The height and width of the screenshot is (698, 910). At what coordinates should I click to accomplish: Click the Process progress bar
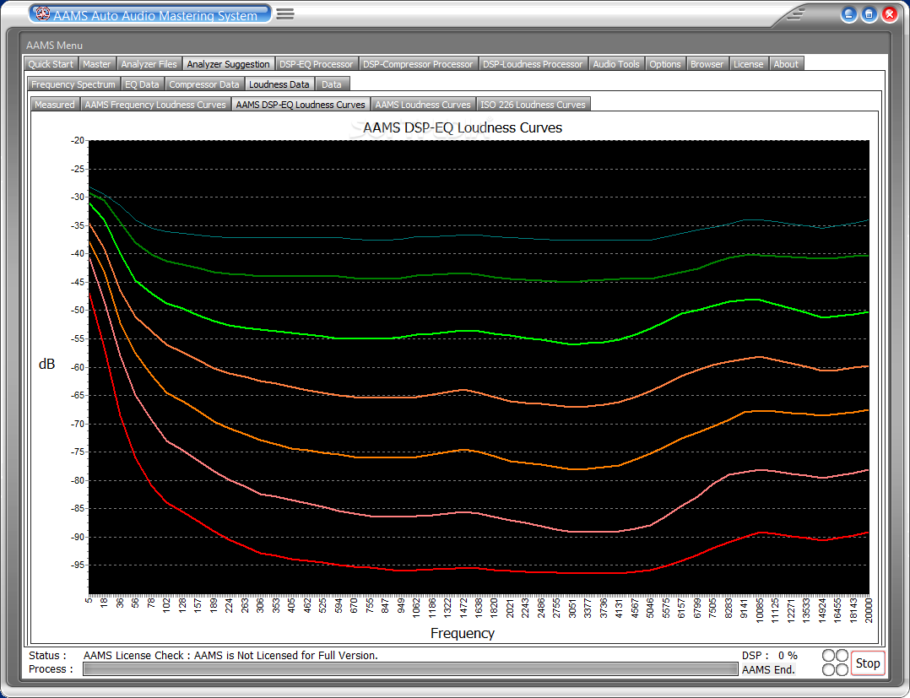(x=410, y=669)
